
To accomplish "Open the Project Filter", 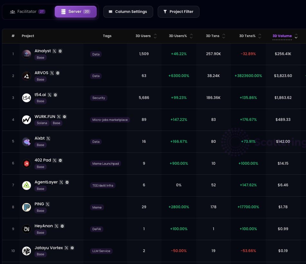I will pos(178,12).
